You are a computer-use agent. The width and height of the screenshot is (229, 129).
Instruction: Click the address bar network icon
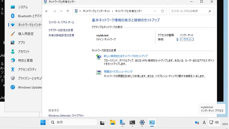click(x=76, y=11)
